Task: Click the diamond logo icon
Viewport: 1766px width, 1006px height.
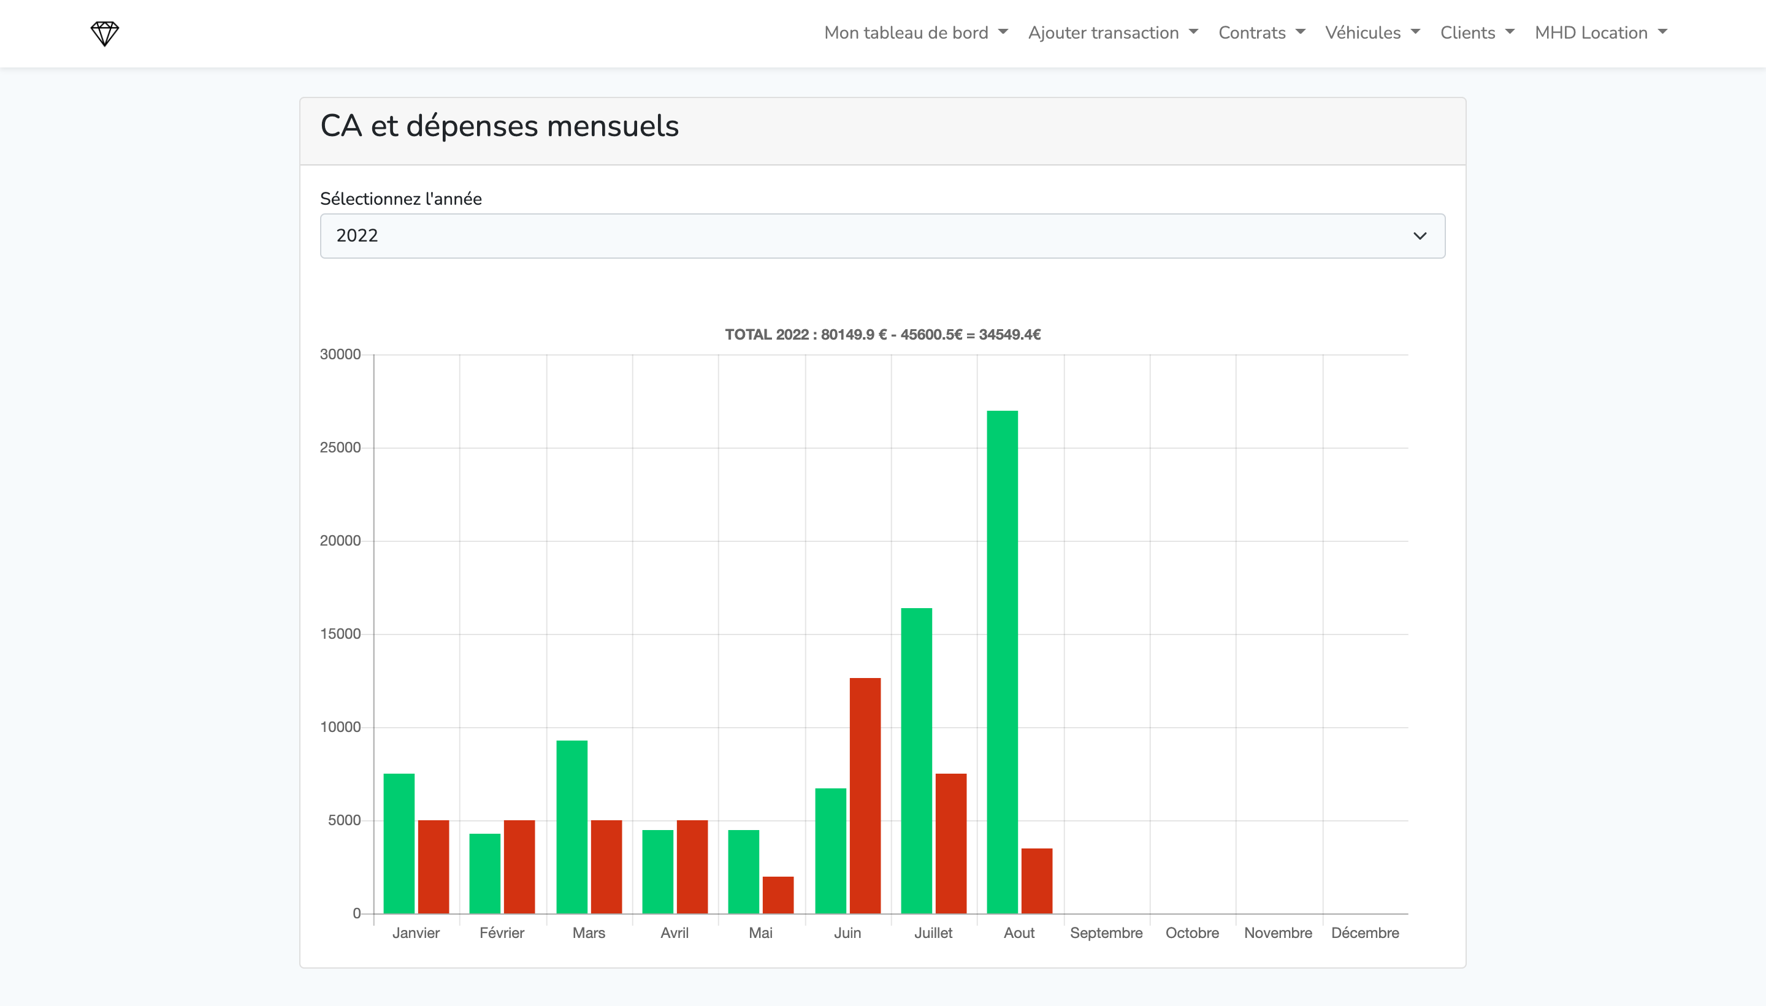Action: point(105,33)
